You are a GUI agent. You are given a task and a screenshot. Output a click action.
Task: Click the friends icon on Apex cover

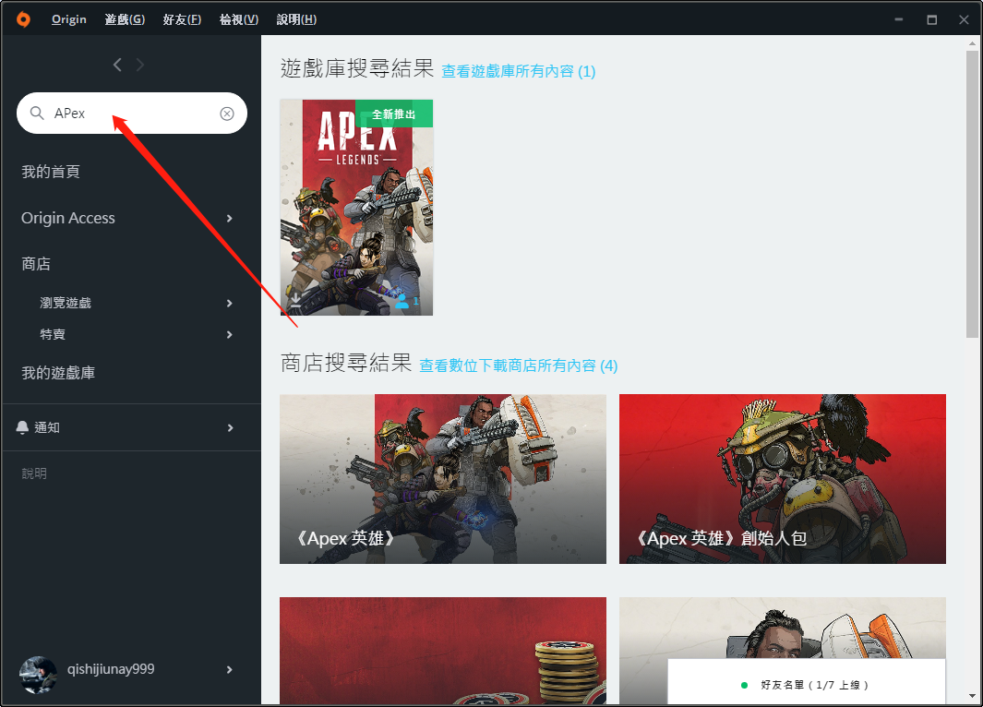point(402,302)
